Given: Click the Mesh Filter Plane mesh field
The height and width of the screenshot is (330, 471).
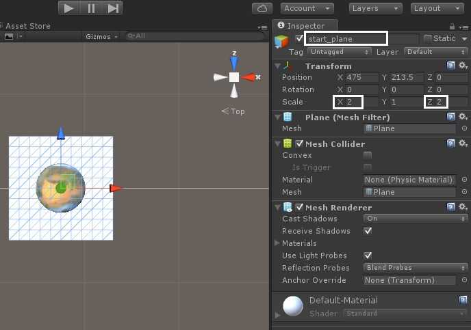Looking at the screenshot, I should pyautogui.click(x=409, y=128).
